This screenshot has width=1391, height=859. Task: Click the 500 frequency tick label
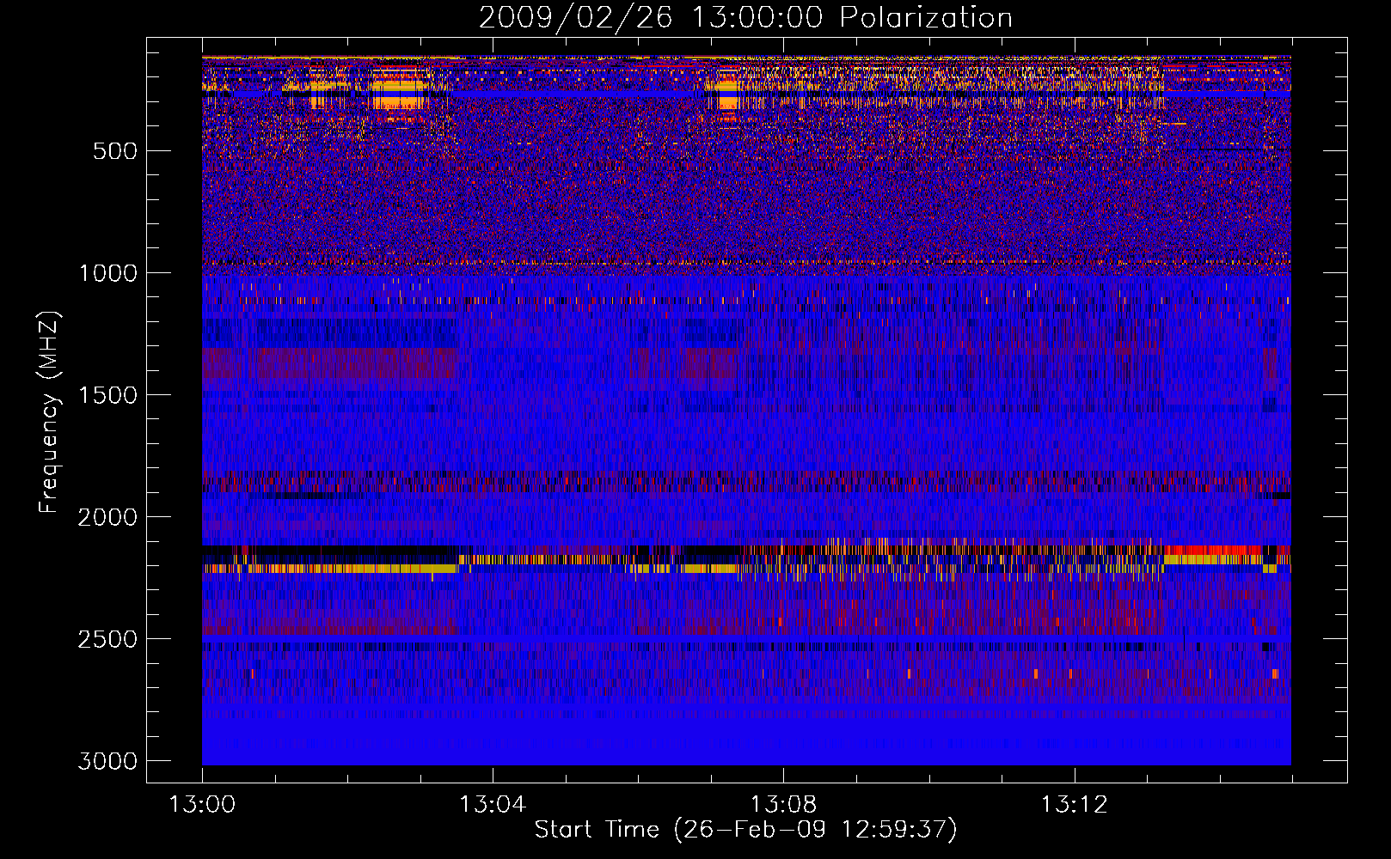click(115, 151)
